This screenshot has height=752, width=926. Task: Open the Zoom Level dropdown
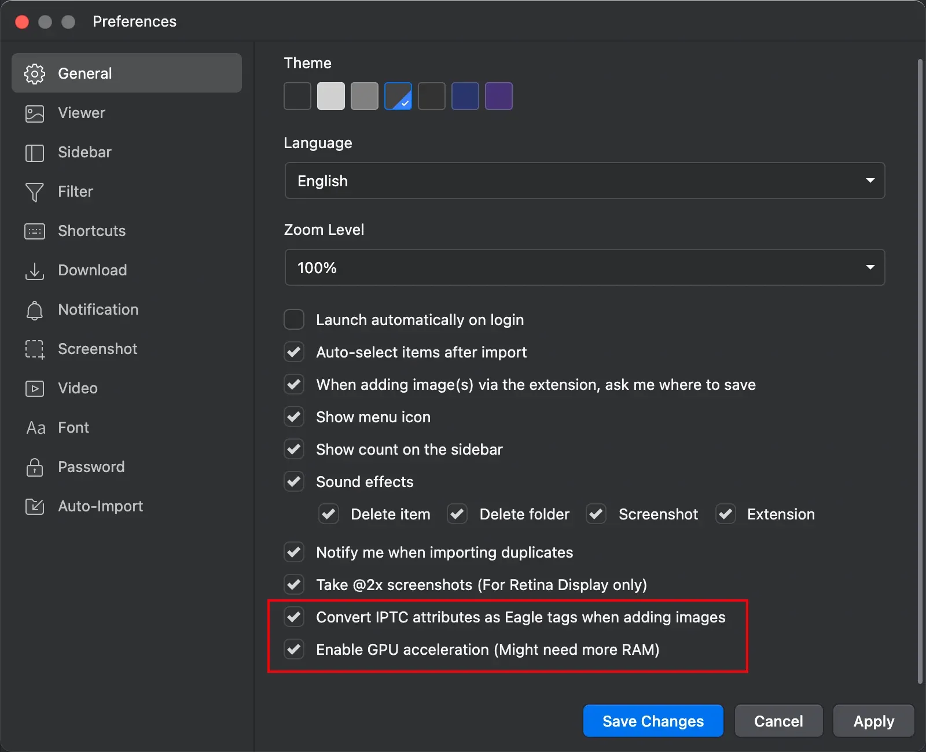(585, 267)
